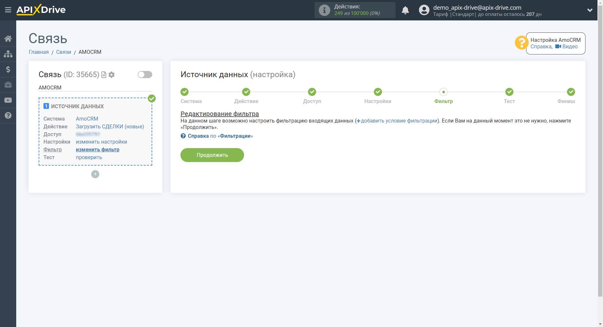This screenshot has height=327, width=603.
Task: Click Загрузить СДЕЛКИ (новые) link
Action: [110, 127]
